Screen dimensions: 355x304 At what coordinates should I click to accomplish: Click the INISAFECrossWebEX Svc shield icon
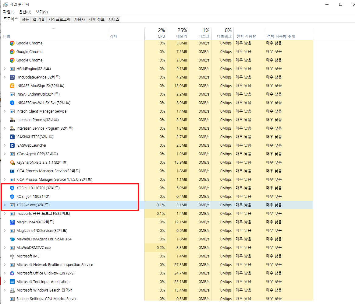tap(12, 103)
